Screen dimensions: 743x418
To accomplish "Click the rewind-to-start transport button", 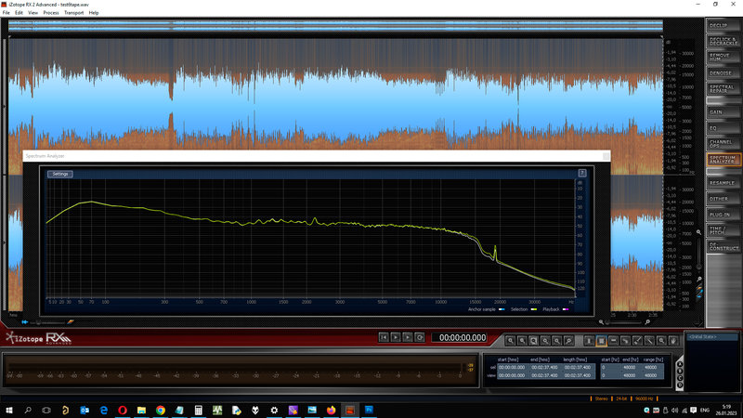I will [x=382, y=337].
